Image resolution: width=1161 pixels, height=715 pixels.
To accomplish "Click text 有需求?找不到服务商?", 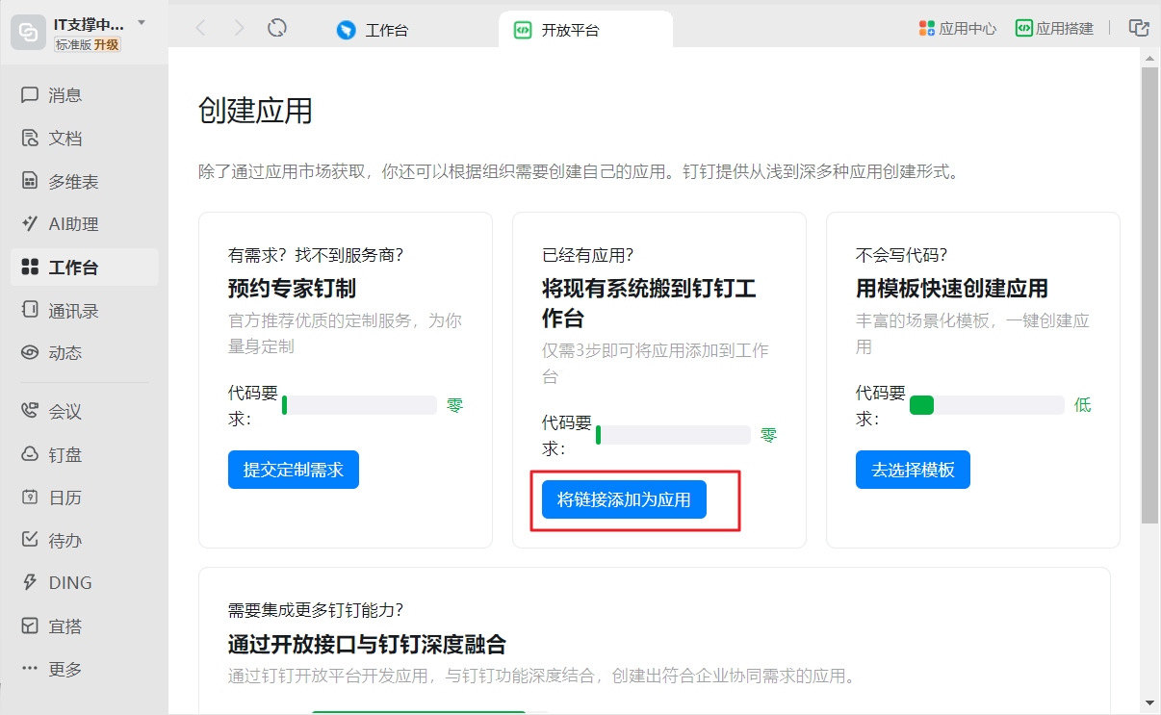I will click(316, 255).
